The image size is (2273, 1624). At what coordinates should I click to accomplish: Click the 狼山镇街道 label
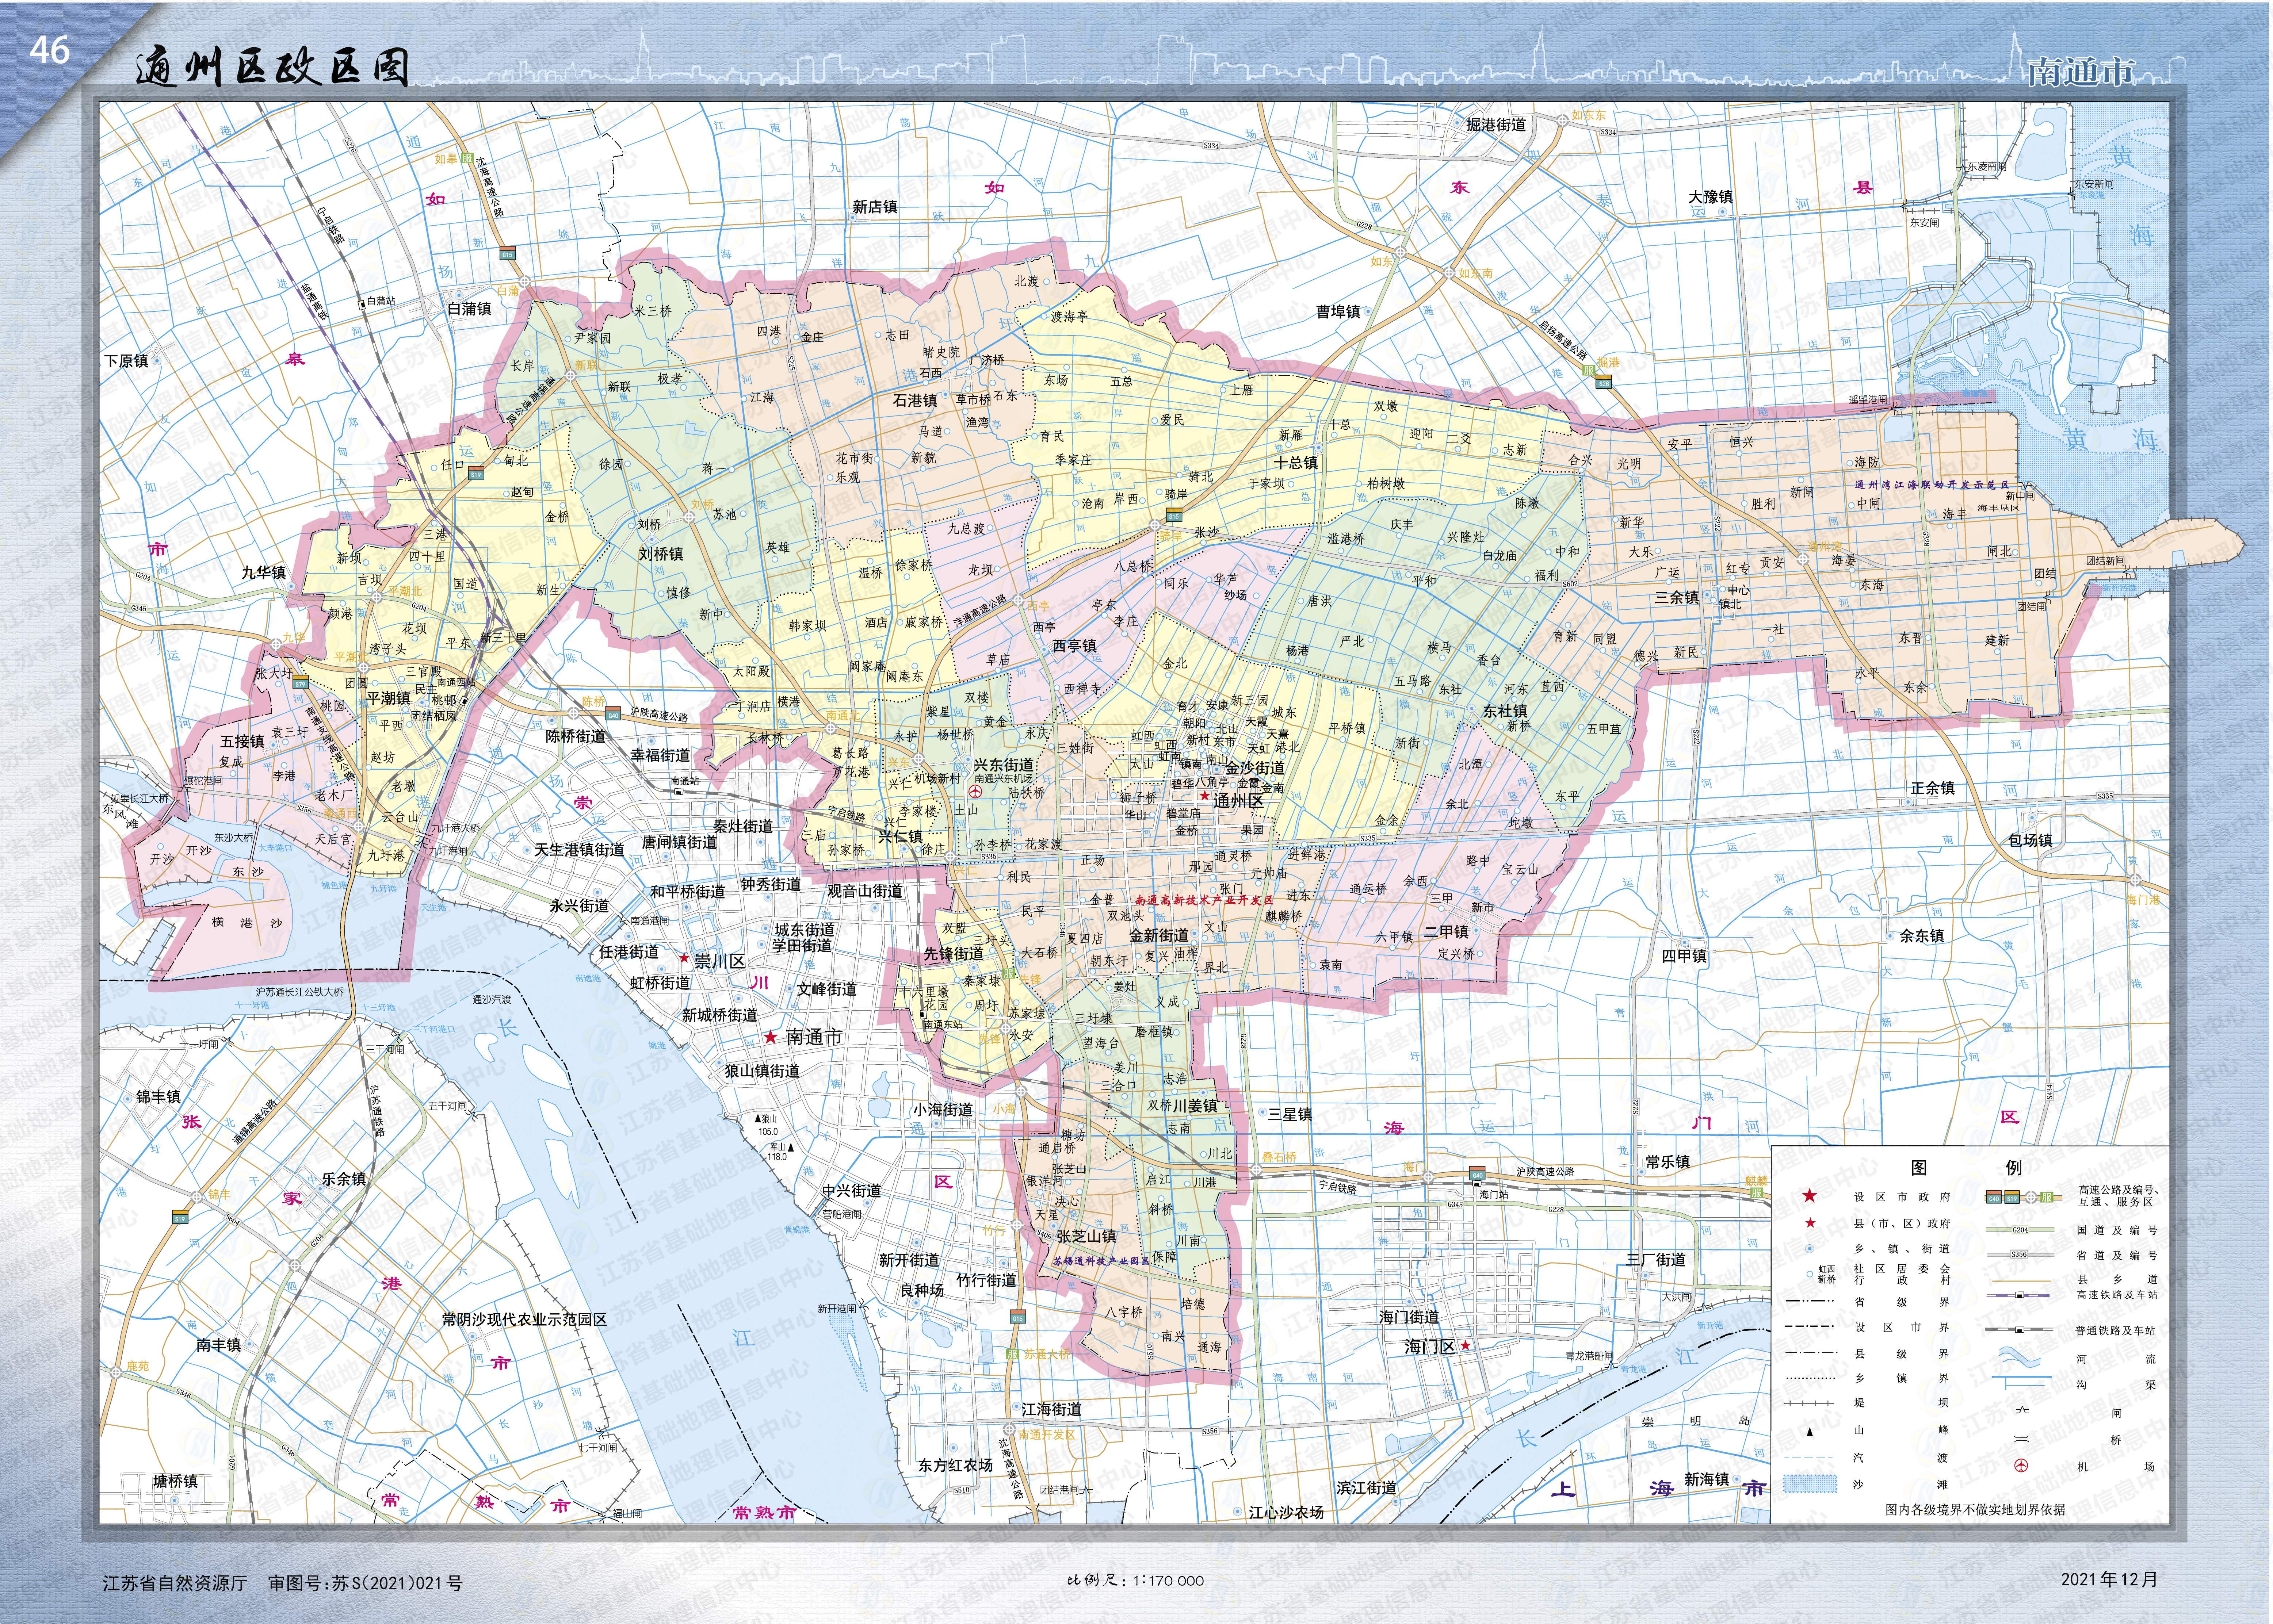pyautogui.click(x=762, y=1070)
